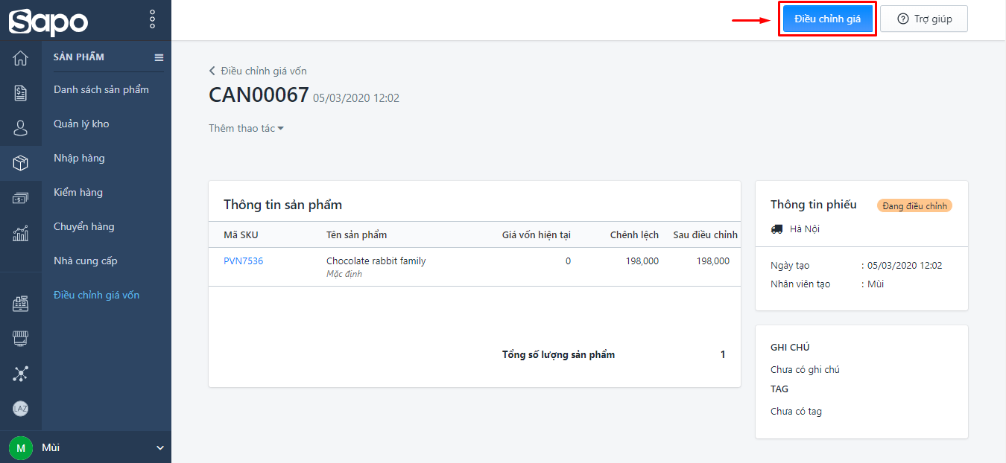1006x463 pixels.
Task: Collapse the SẢN PHẨM sidebar hamburger menu
Action: pos(159,57)
